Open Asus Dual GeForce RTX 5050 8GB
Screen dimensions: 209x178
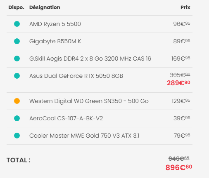(x=76, y=76)
